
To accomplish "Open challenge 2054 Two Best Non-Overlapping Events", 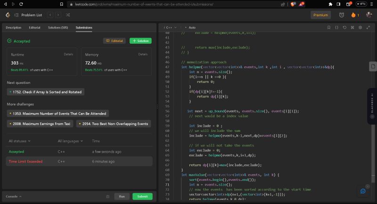I will point(114,124).
